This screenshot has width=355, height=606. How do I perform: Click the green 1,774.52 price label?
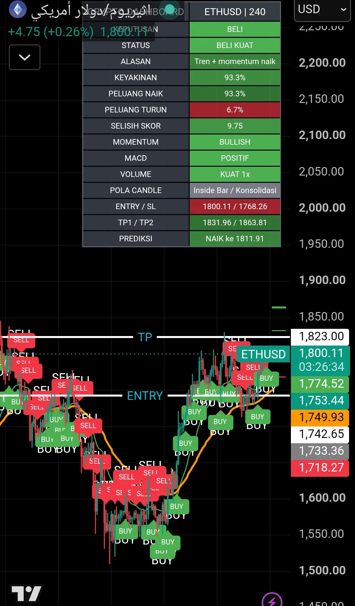[320, 384]
